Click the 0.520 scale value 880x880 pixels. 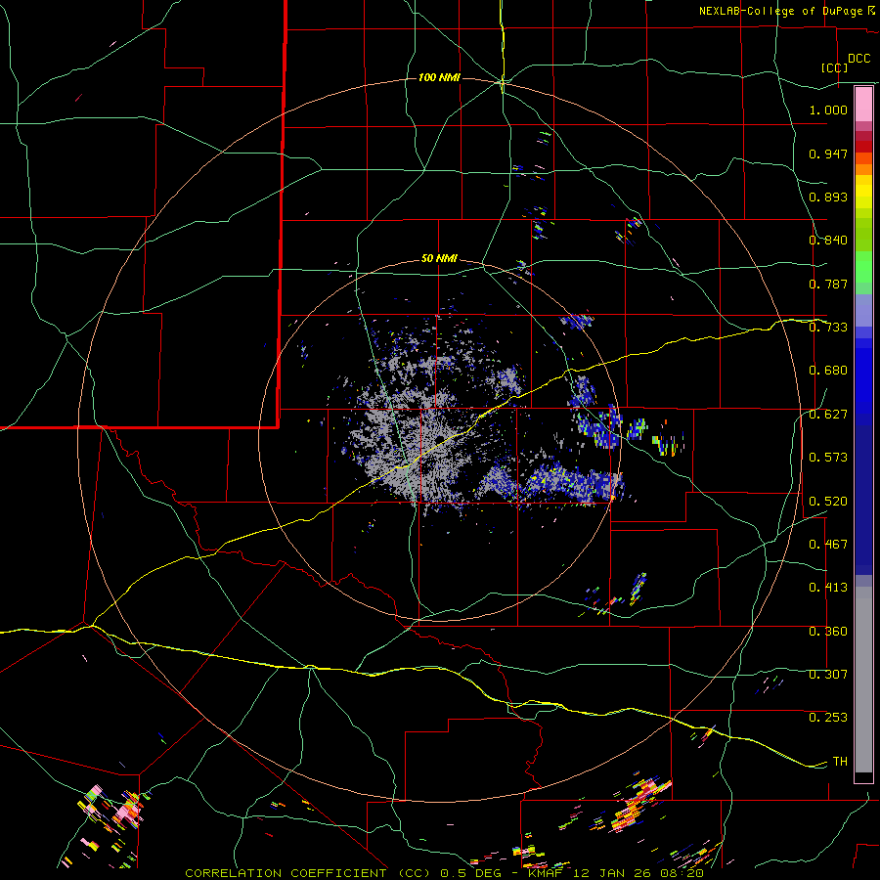tap(828, 502)
